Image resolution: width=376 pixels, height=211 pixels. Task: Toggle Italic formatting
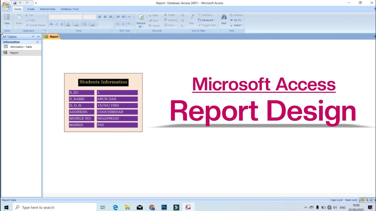57,24
